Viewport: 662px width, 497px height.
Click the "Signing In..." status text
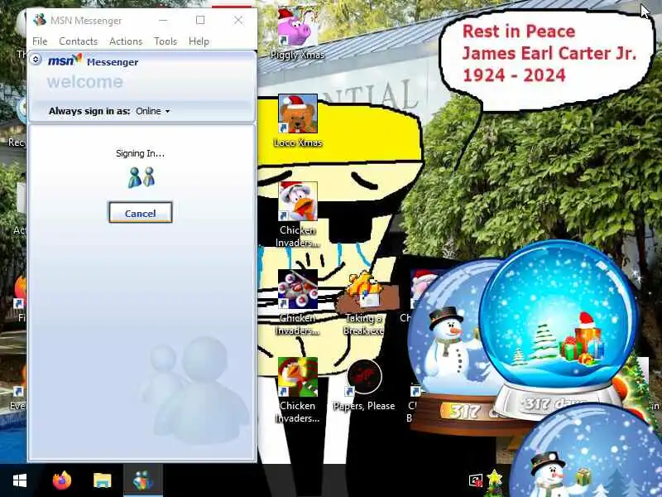pyautogui.click(x=140, y=153)
